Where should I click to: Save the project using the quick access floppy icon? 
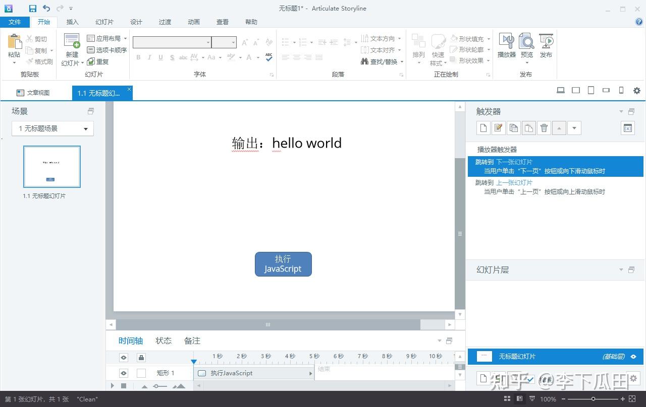[x=33, y=8]
